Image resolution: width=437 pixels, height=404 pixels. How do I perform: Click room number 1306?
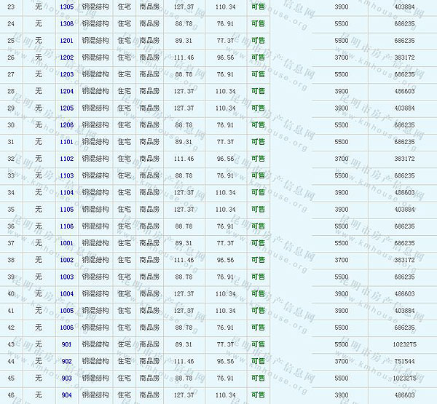click(x=66, y=23)
